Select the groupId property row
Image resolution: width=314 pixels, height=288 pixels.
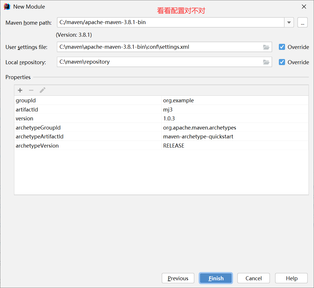pyautogui.click(x=161, y=100)
